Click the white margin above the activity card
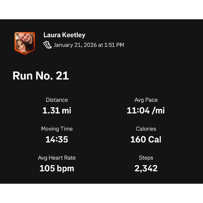The width and height of the screenshot is (203, 203). [x=101, y=9]
